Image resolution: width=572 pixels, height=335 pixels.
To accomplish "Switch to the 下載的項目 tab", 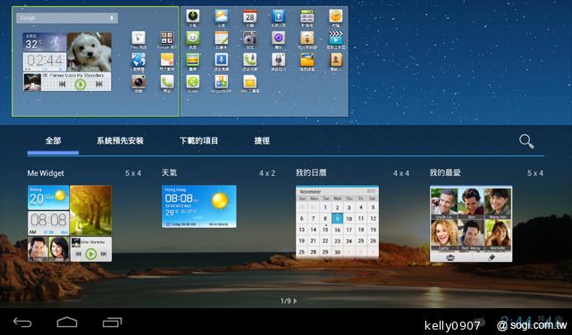I will point(198,141).
